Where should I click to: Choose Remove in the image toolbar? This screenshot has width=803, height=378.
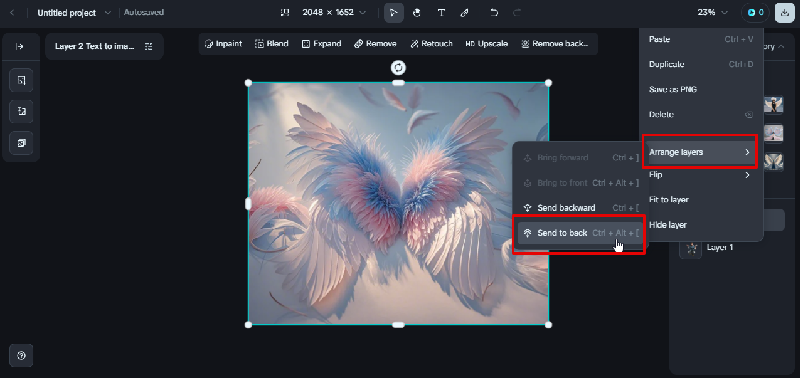[x=375, y=44]
